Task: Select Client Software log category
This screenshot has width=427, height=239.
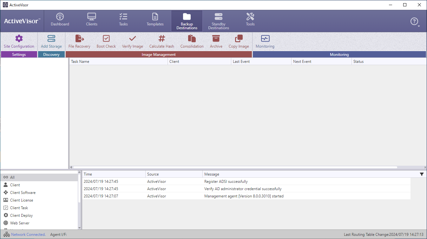Action: click(39, 193)
